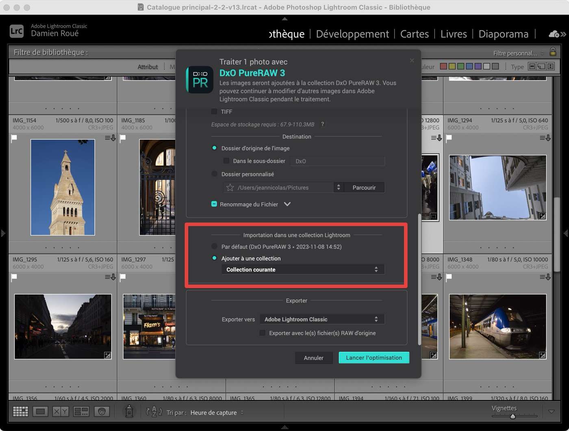Open the Cartes module

coord(415,34)
